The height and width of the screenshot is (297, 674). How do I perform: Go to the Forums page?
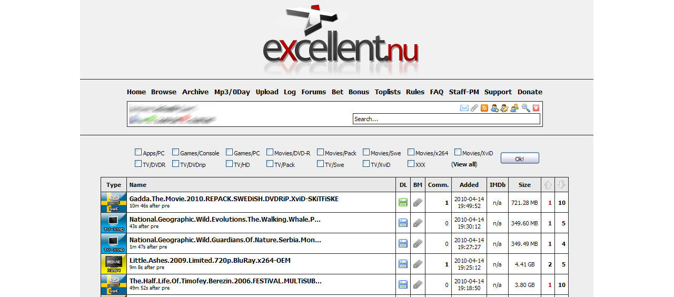pos(313,92)
